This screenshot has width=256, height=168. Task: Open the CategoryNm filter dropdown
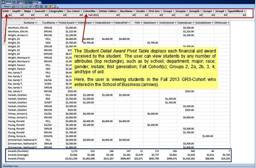tap(65, 11)
